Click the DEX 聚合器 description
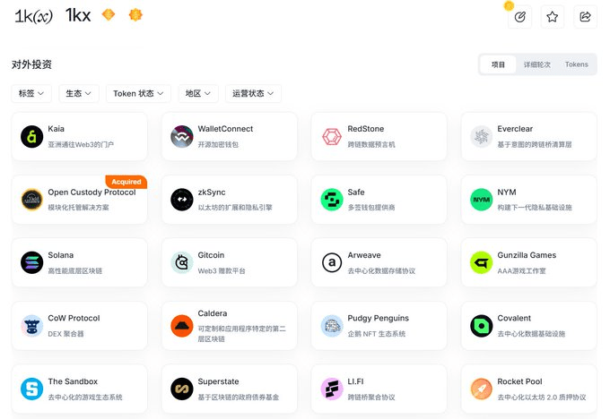This screenshot has height=419, width=610. pyautogui.click(x=65, y=334)
